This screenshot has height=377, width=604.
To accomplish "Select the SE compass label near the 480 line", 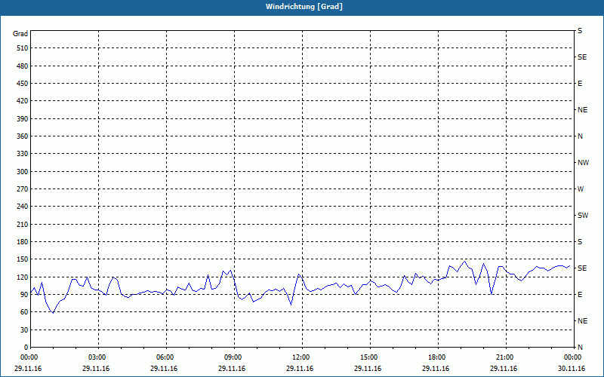I will click(582, 57).
